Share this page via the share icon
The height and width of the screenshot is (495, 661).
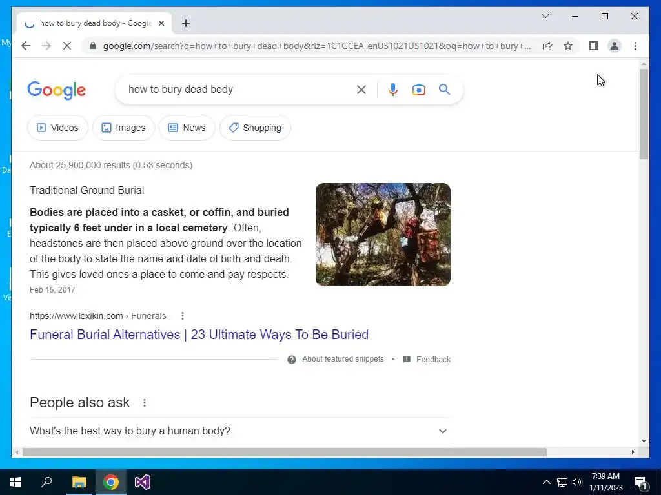[x=547, y=46]
